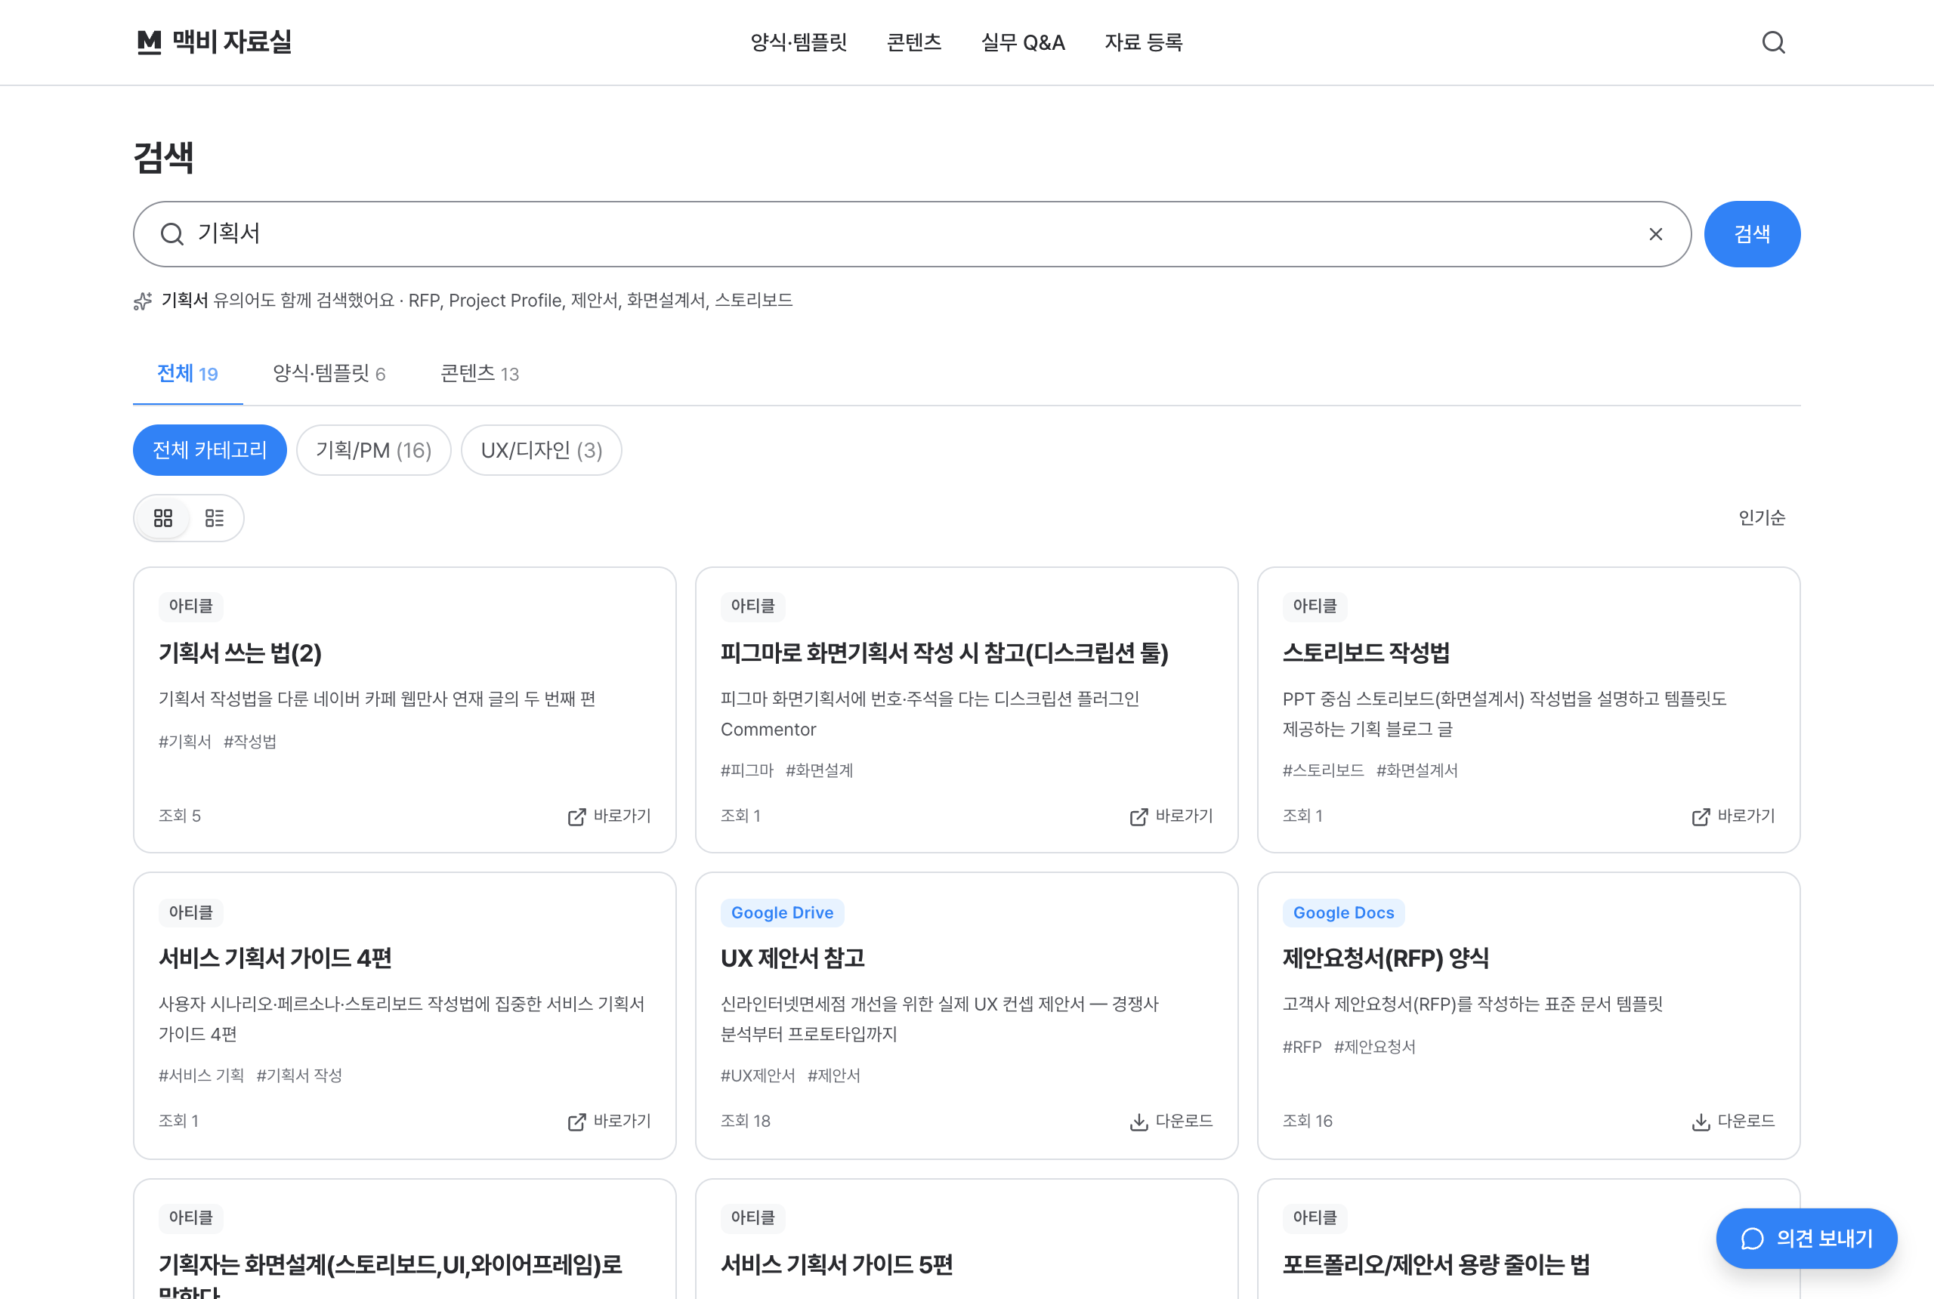Click 바로가기 on 서비스 기획서 가이드 4편 card
Viewport: 1934px width, 1299px height.
coord(609,1121)
